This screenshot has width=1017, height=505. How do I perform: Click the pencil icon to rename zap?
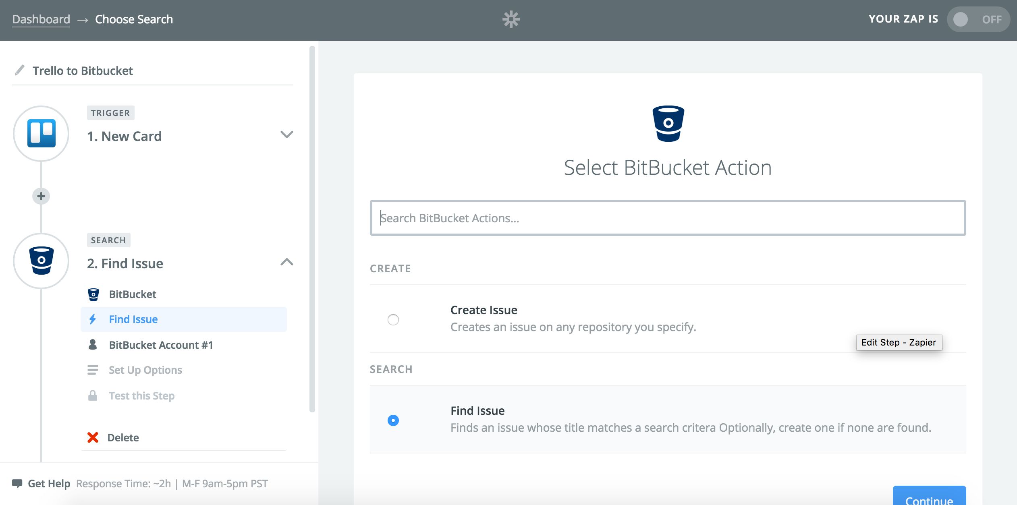click(19, 70)
